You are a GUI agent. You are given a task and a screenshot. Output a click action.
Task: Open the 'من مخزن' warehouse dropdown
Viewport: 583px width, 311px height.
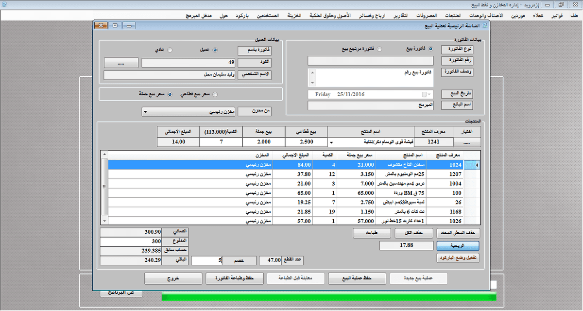[145, 112]
